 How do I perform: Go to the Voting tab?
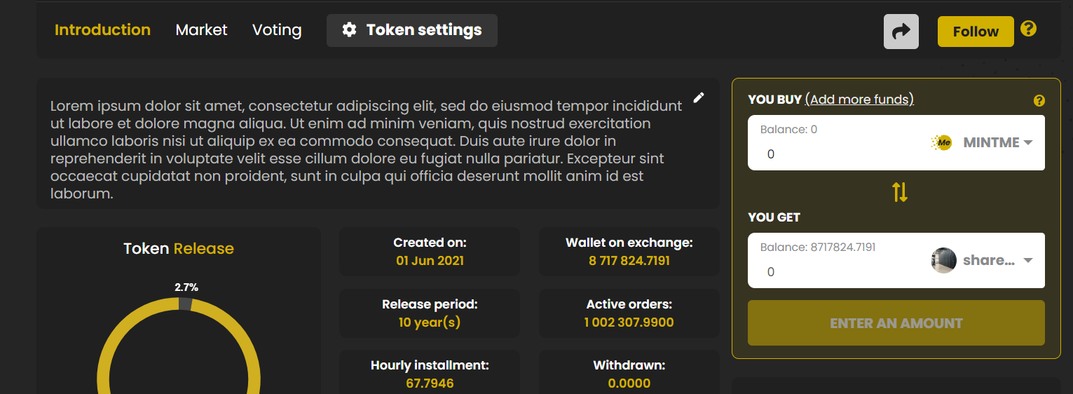tap(277, 30)
